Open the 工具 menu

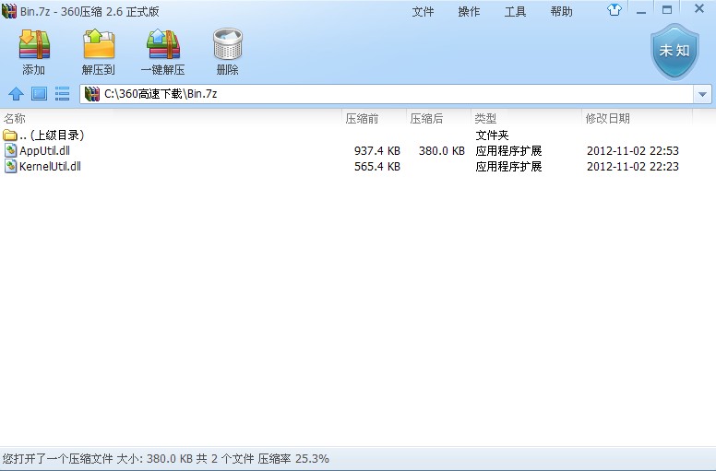pyautogui.click(x=515, y=11)
